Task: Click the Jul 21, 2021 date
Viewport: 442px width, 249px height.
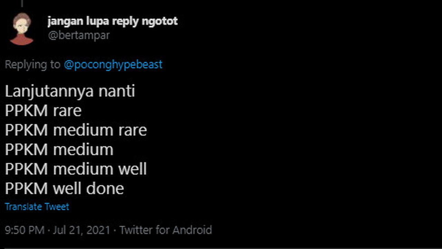Action: point(81,230)
